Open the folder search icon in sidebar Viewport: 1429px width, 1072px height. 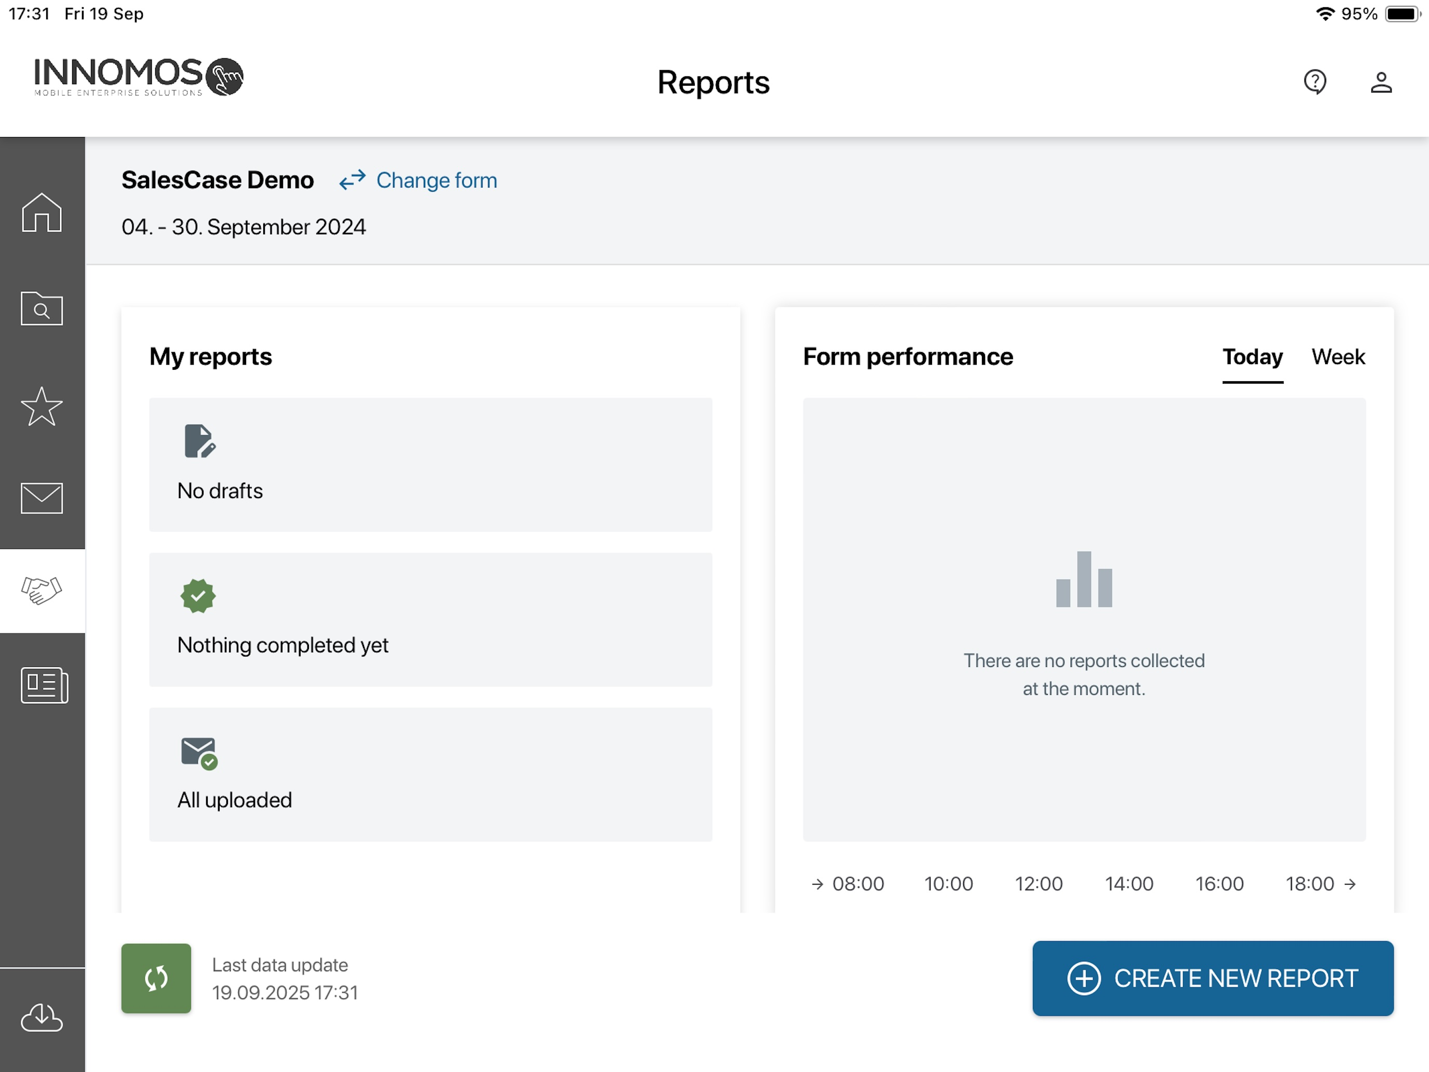click(x=42, y=308)
